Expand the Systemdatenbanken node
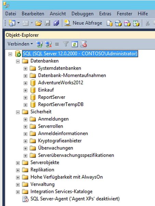Screen dimensions: 155x206 point(25,69)
